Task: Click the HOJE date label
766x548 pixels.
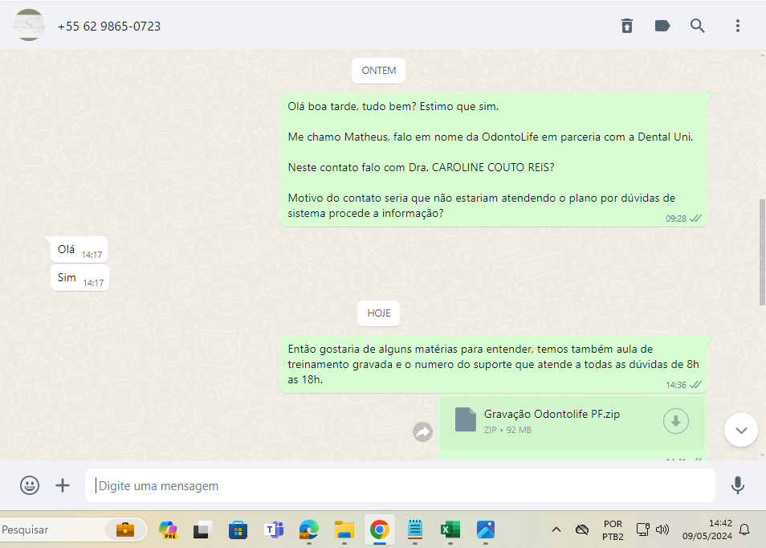Action: pyautogui.click(x=379, y=313)
